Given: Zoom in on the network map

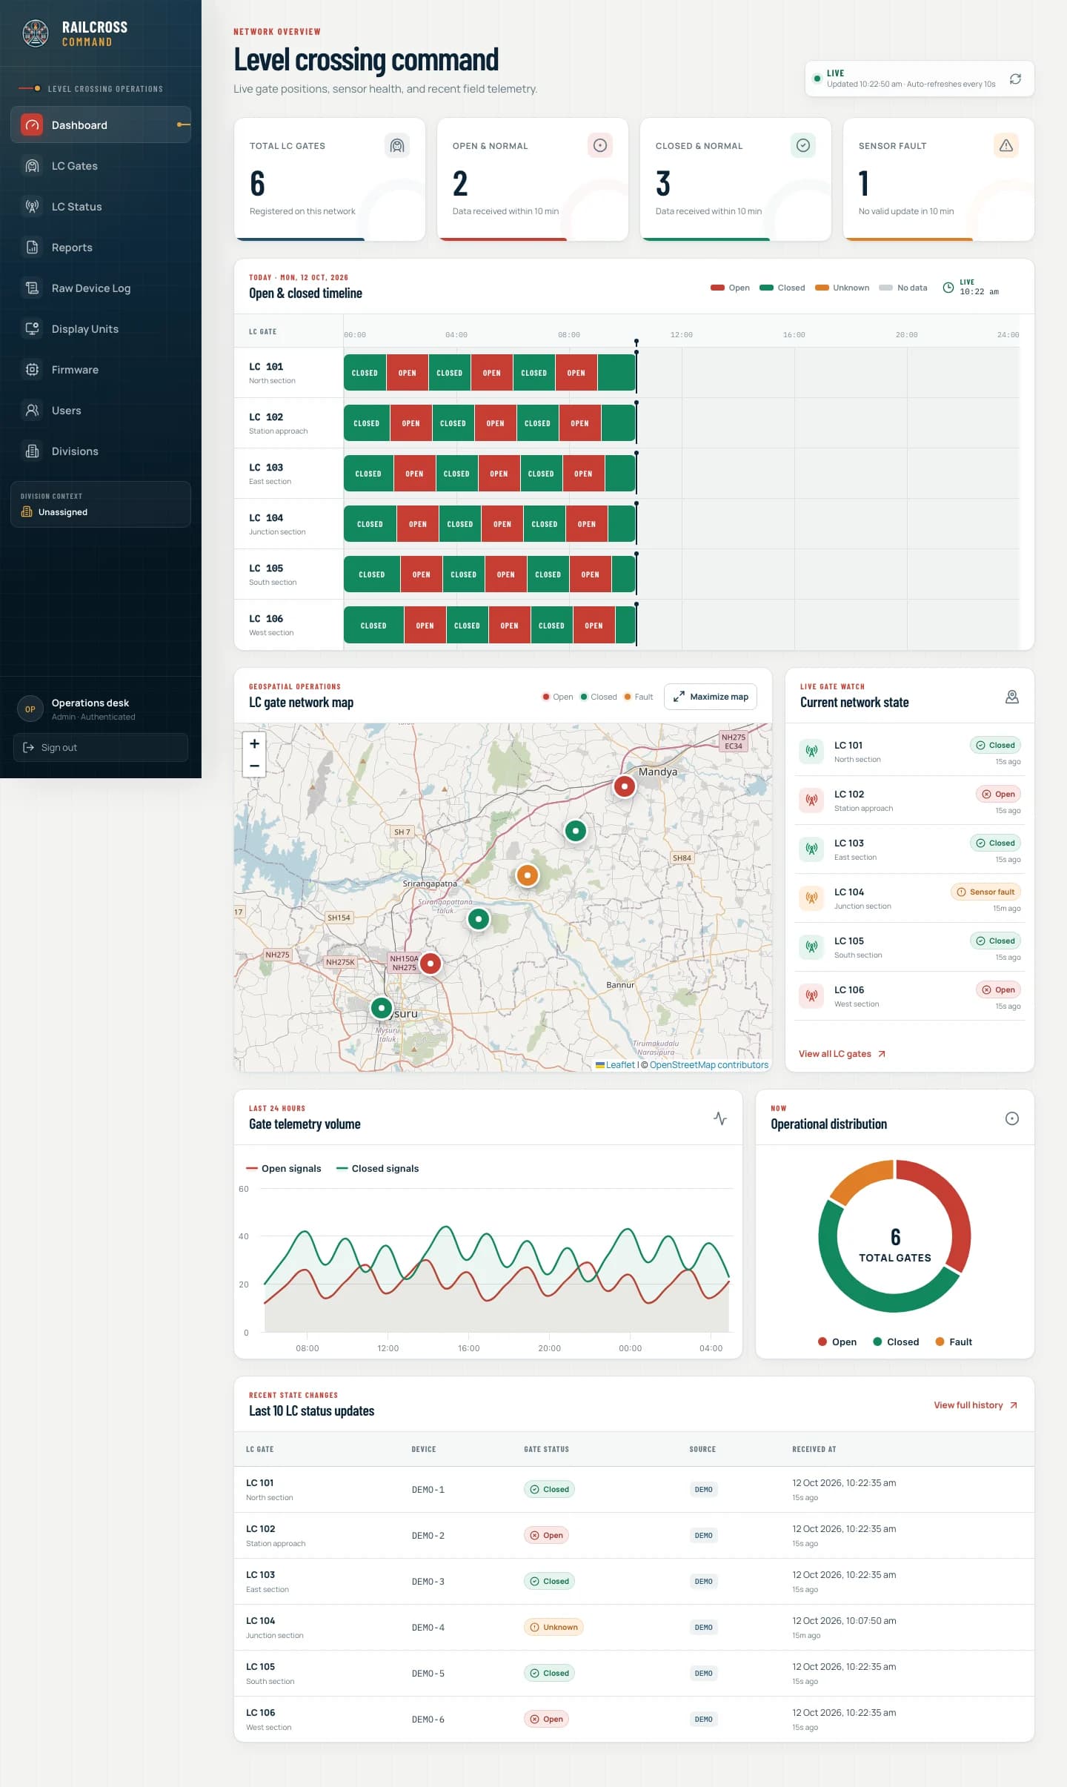Looking at the screenshot, I should click(x=254, y=743).
